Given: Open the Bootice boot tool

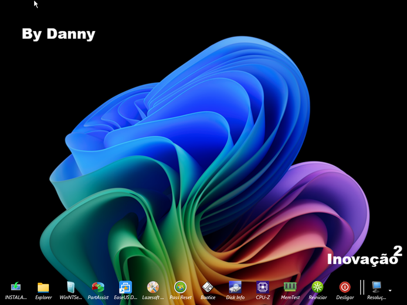Looking at the screenshot, I should click(208, 287).
